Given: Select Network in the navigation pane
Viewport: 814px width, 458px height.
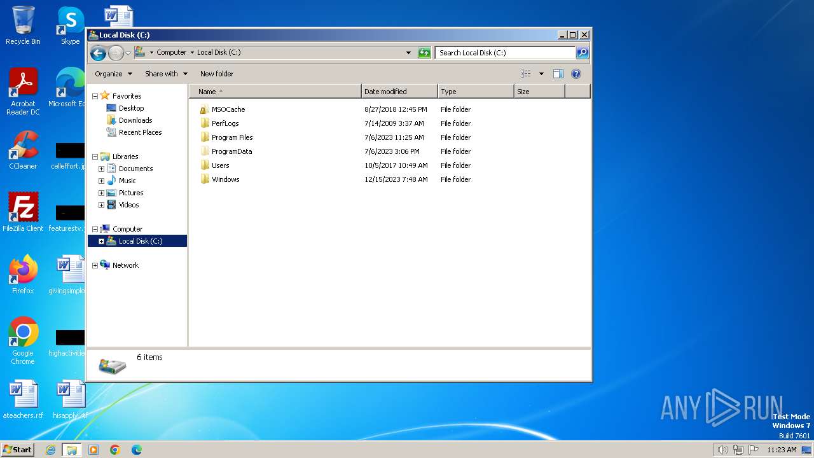Looking at the screenshot, I should pyautogui.click(x=125, y=265).
